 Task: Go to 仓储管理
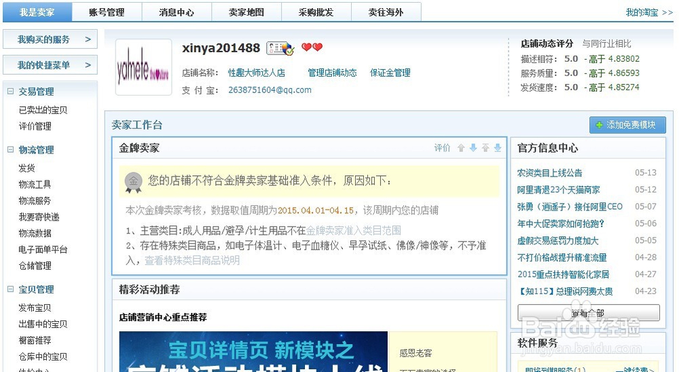(x=35, y=265)
